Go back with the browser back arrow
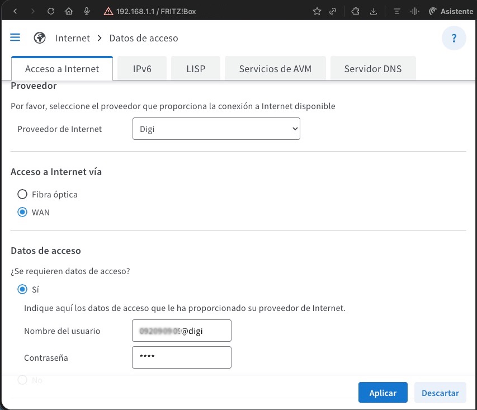 coord(15,12)
